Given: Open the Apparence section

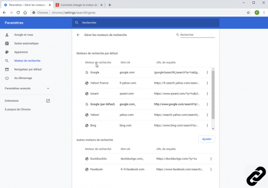Looking at the screenshot, I should 21,52.
